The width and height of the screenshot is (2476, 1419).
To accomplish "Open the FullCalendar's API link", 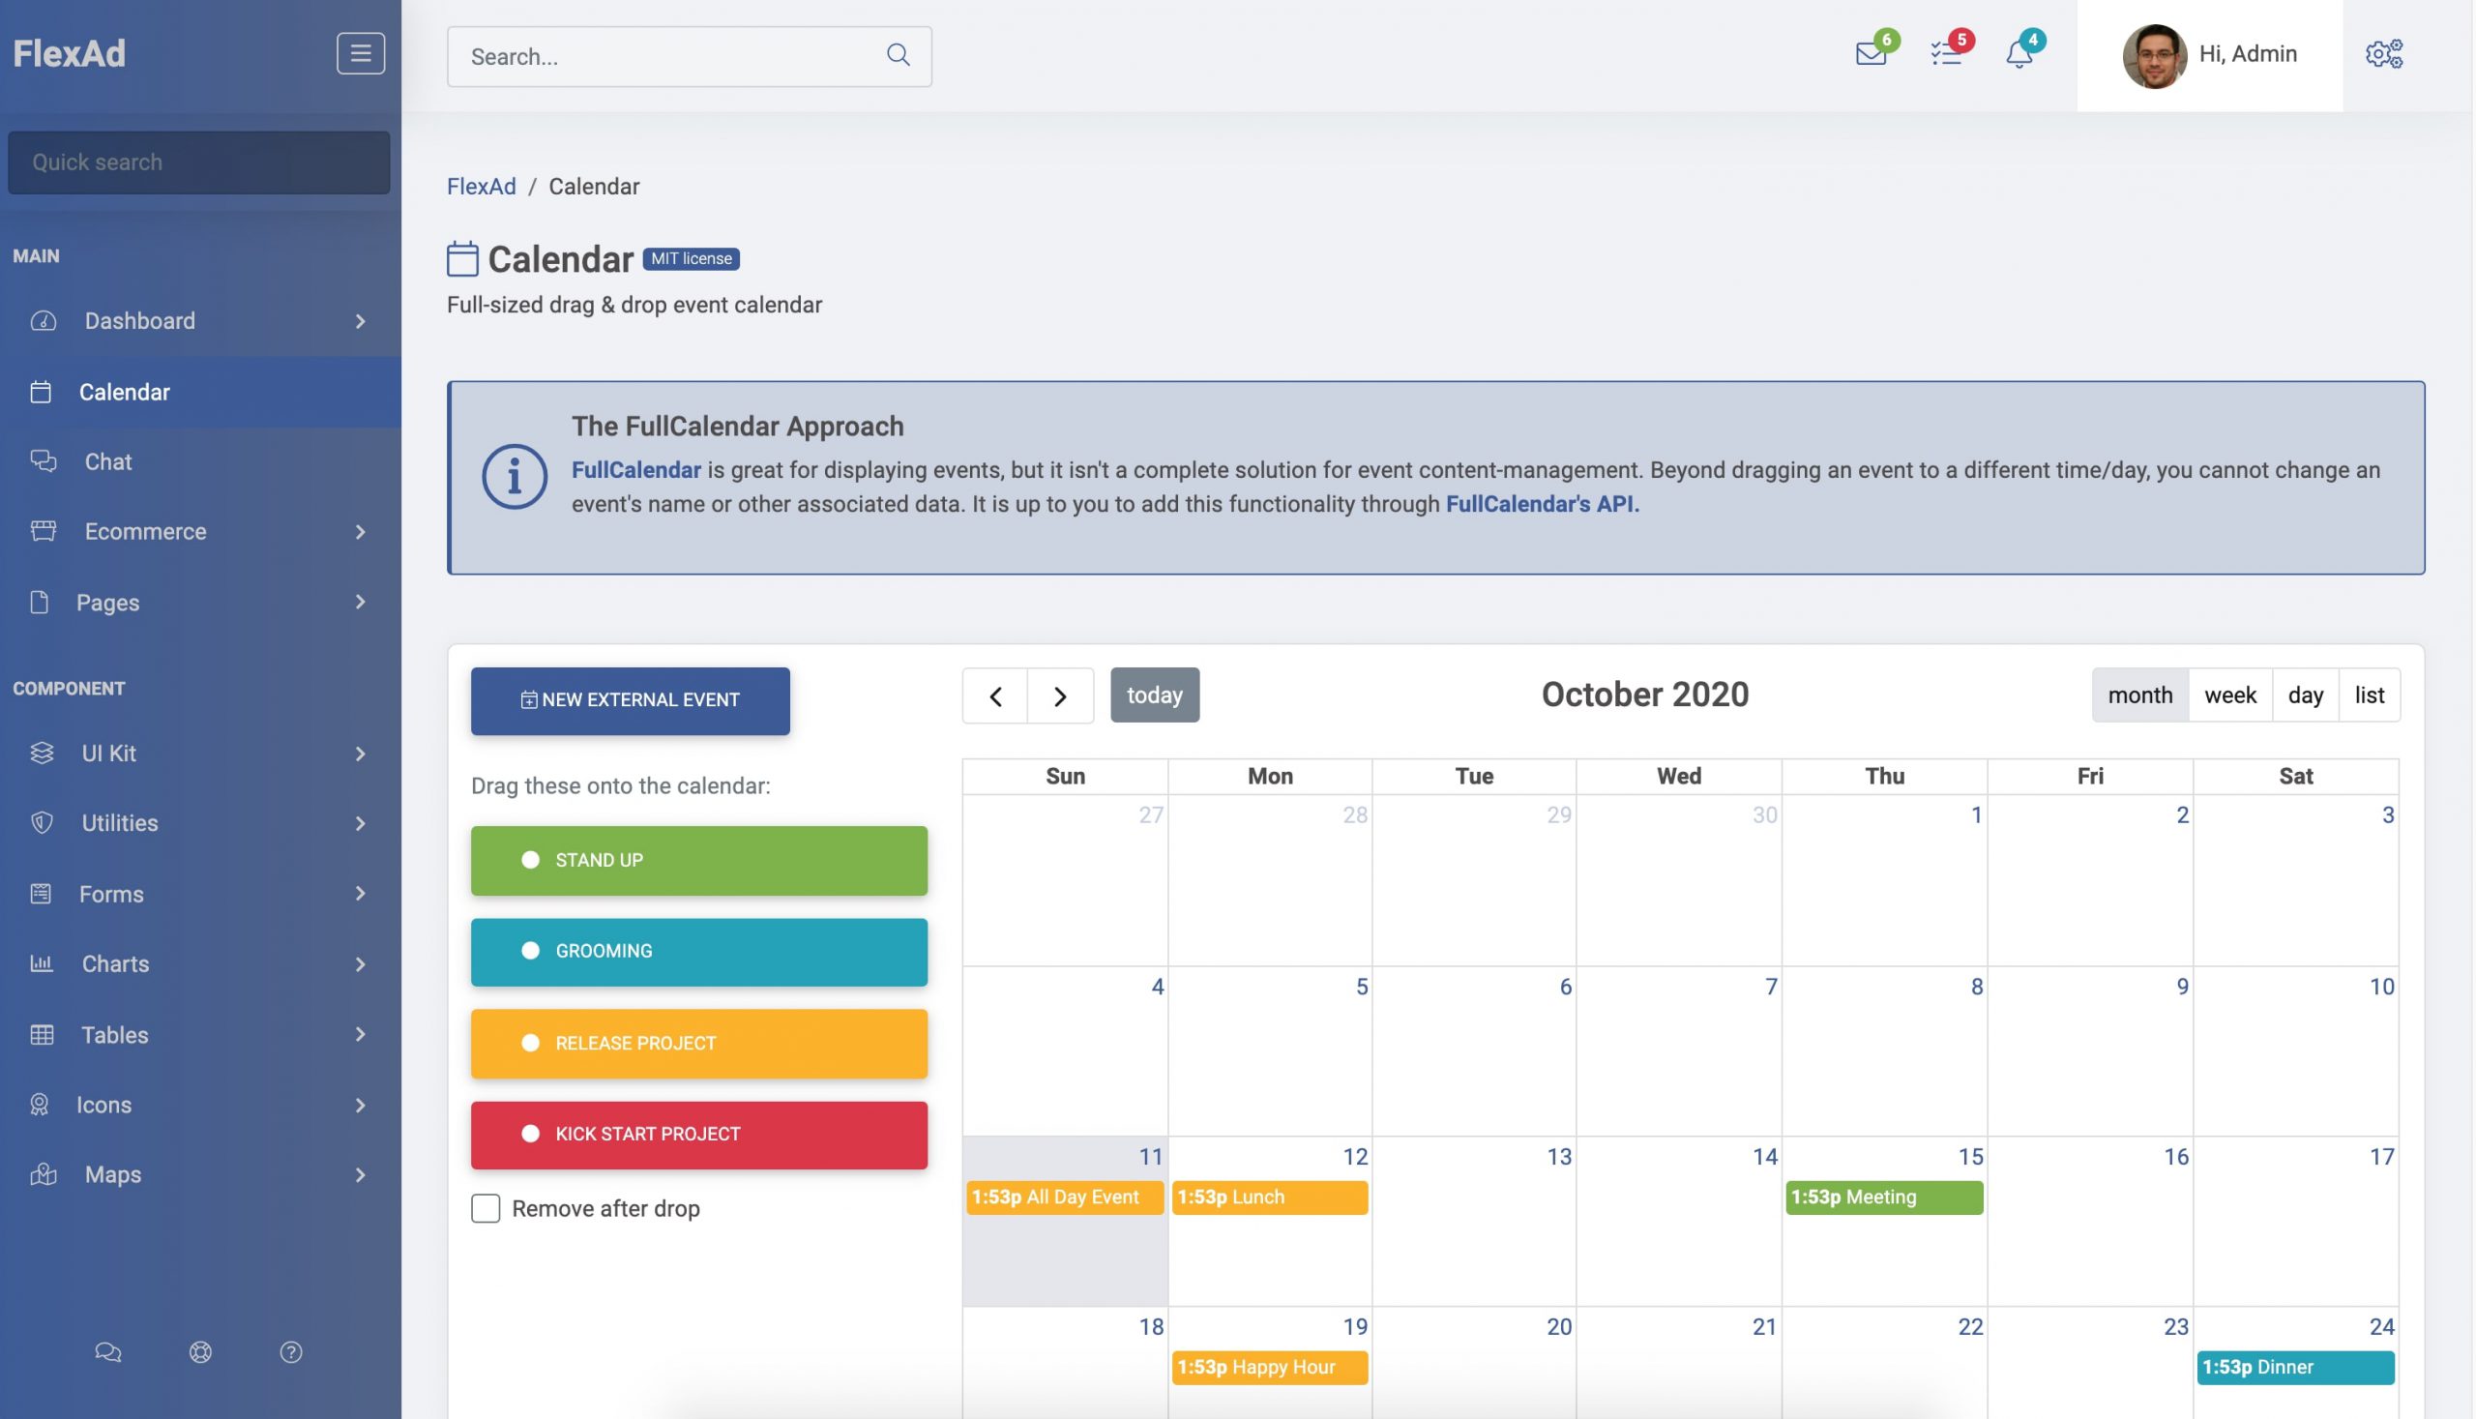I will pos(1543,504).
